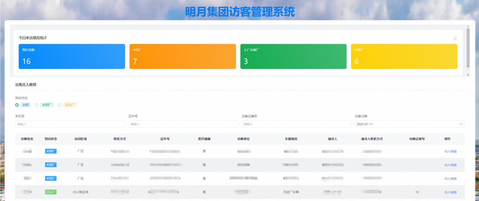Click 出入核验 link in the first table row
The width and height of the screenshot is (479, 201).
click(450, 151)
